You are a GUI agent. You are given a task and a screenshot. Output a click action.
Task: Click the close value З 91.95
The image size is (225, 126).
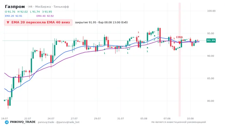(47, 12)
